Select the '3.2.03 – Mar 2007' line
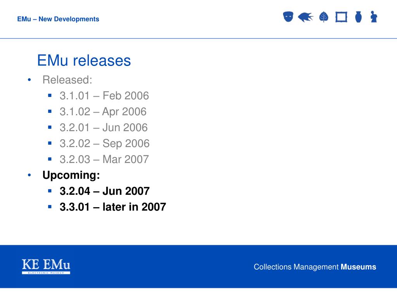 tap(104, 159)
